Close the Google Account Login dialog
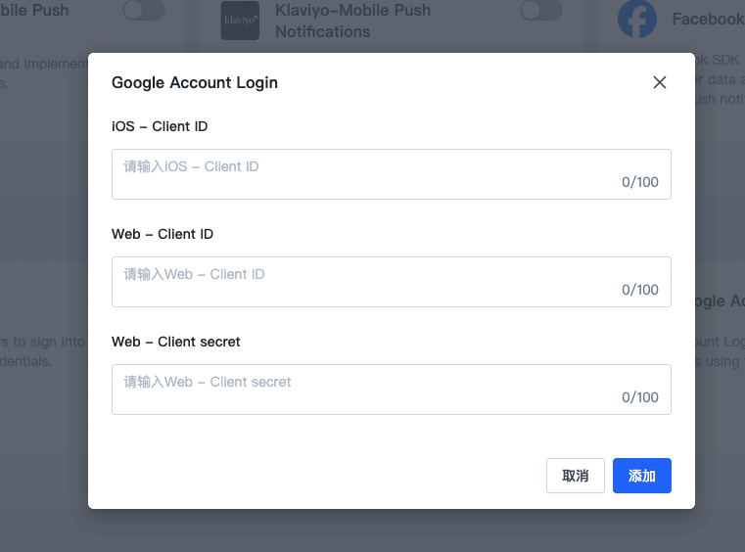This screenshot has height=552, width=745. [x=660, y=82]
